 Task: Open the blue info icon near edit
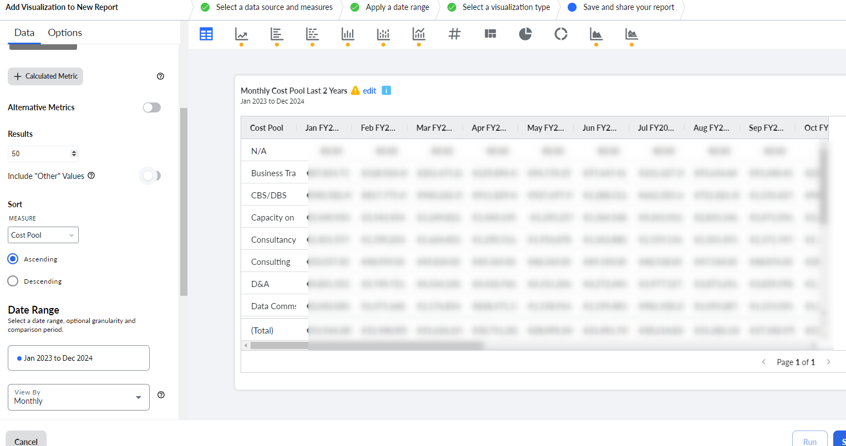[386, 90]
